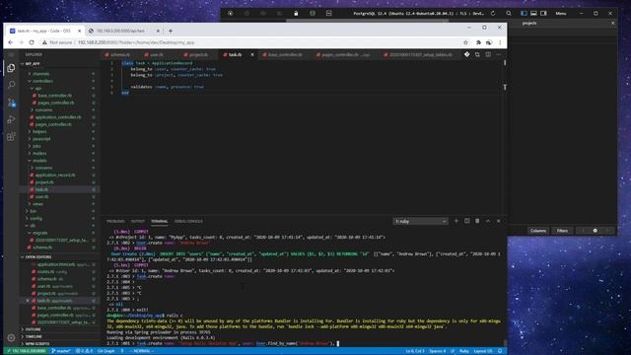Toggle bottom panel in PostgreSQL window
Viewport: 631px width, 355px height.
tap(533, 13)
